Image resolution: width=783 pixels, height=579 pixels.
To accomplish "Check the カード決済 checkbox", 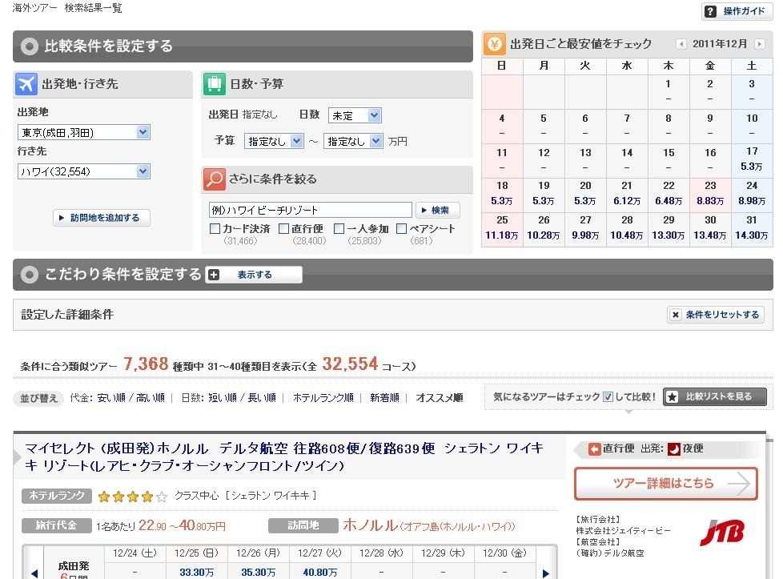I will [x=215, y=228].
